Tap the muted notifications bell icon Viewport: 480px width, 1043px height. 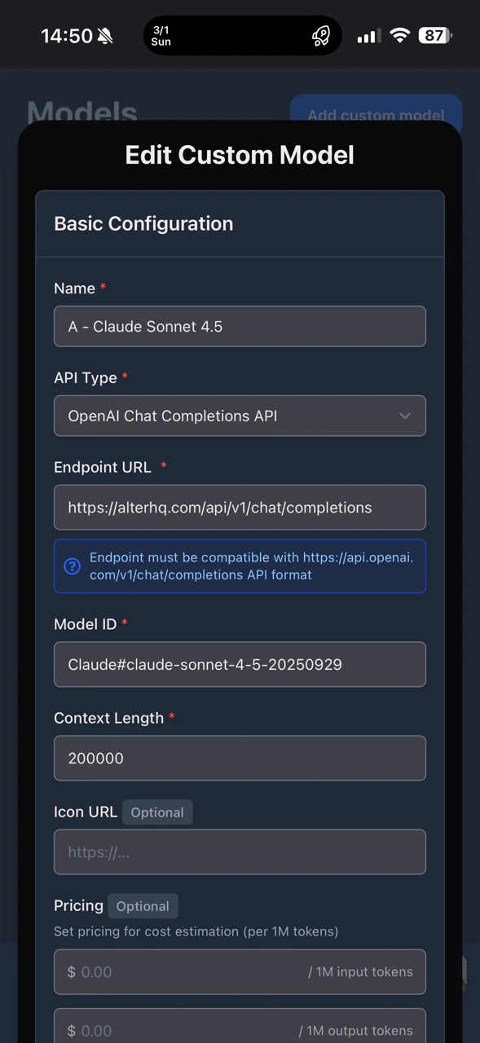(104, 35)
